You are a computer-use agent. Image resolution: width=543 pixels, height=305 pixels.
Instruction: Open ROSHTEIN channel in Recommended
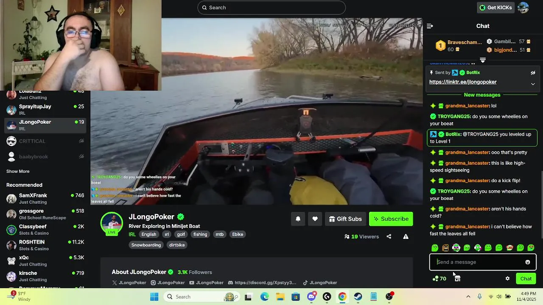click(45, 245)
